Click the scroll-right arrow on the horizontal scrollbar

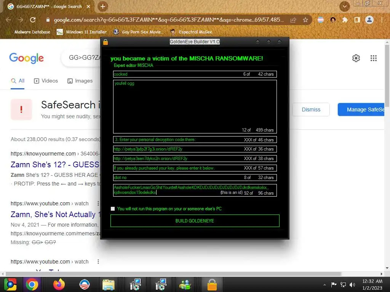coord(382,274)
